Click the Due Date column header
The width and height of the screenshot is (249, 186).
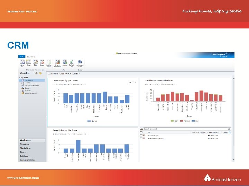(x=199, y=132)
